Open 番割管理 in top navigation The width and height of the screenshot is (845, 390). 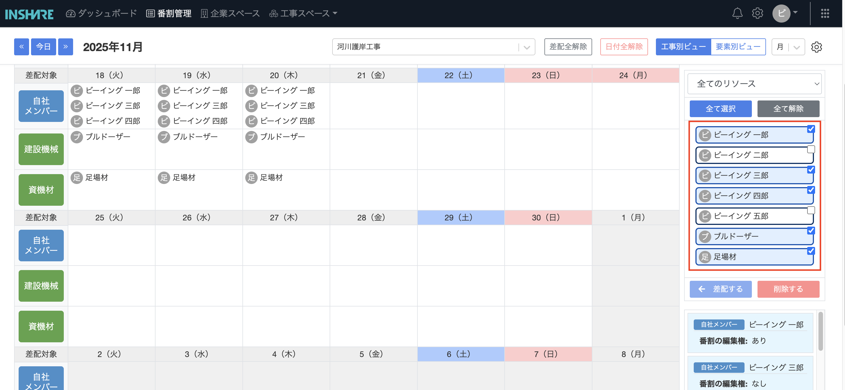click(x=168, y=14)
